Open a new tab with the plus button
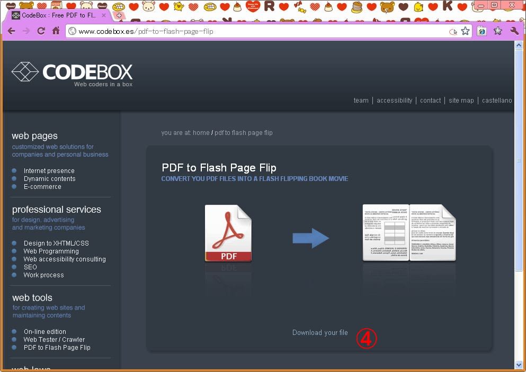 pyautogui.click(x=119, y=15)
